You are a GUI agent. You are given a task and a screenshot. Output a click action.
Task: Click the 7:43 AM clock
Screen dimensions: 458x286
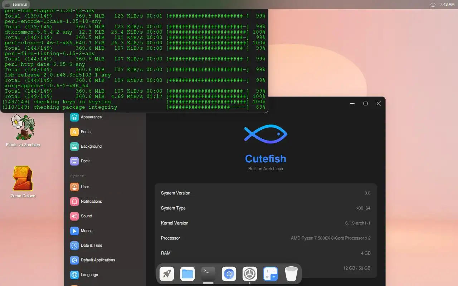click(x=447, y=5)
